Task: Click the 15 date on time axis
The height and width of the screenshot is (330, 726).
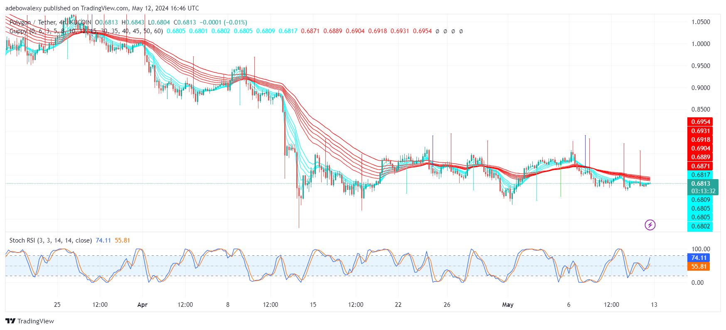Action: [x=313, y=305]
